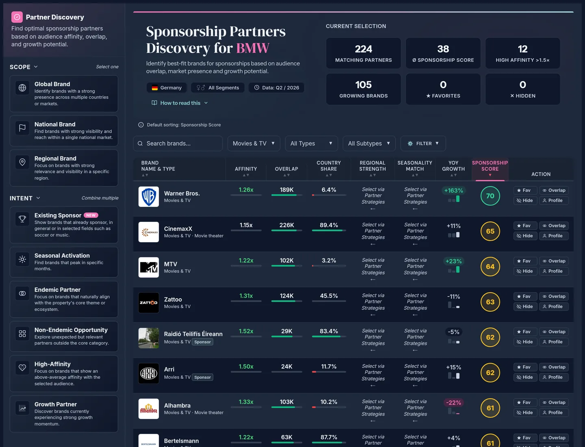Click the map pin icon in Regional Brand
This screenshot has height=447, width=585.
[x=22, y=162]
